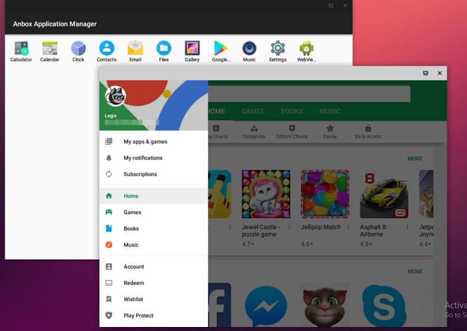Click the Logix profile avatar
467x331 pixels.
[x=115, y=96]
